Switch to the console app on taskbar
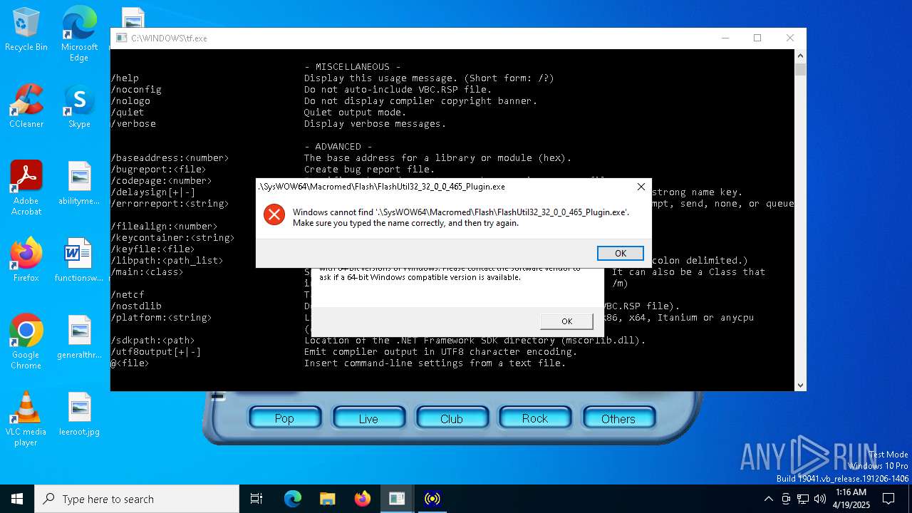The width and height of the screenshot is (912, 513). click(x=397, y=499)
